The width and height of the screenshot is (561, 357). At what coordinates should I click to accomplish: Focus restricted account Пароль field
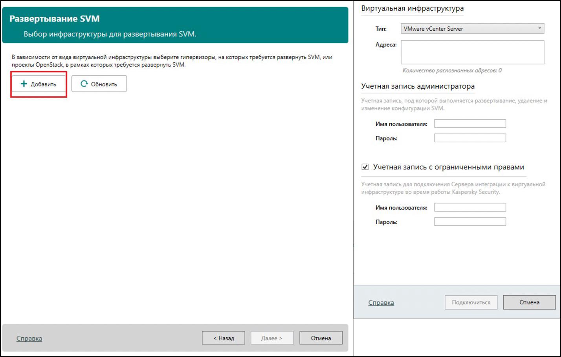coord(470,222)
